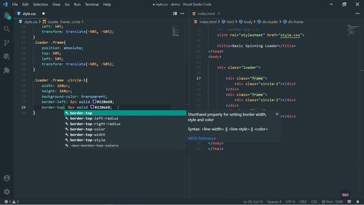Click the Spaces: 4 indentation status item
364x205 pixels.
[x=274, y=202]
